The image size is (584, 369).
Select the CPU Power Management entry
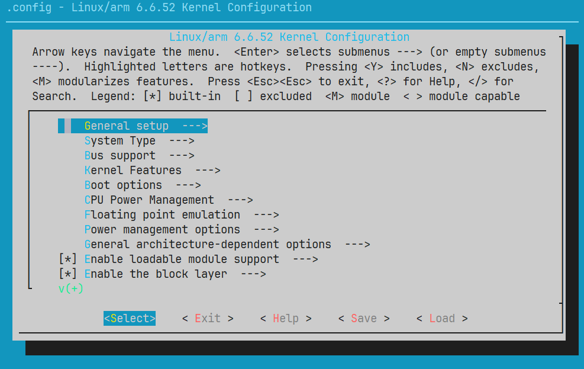coord(149,200)
